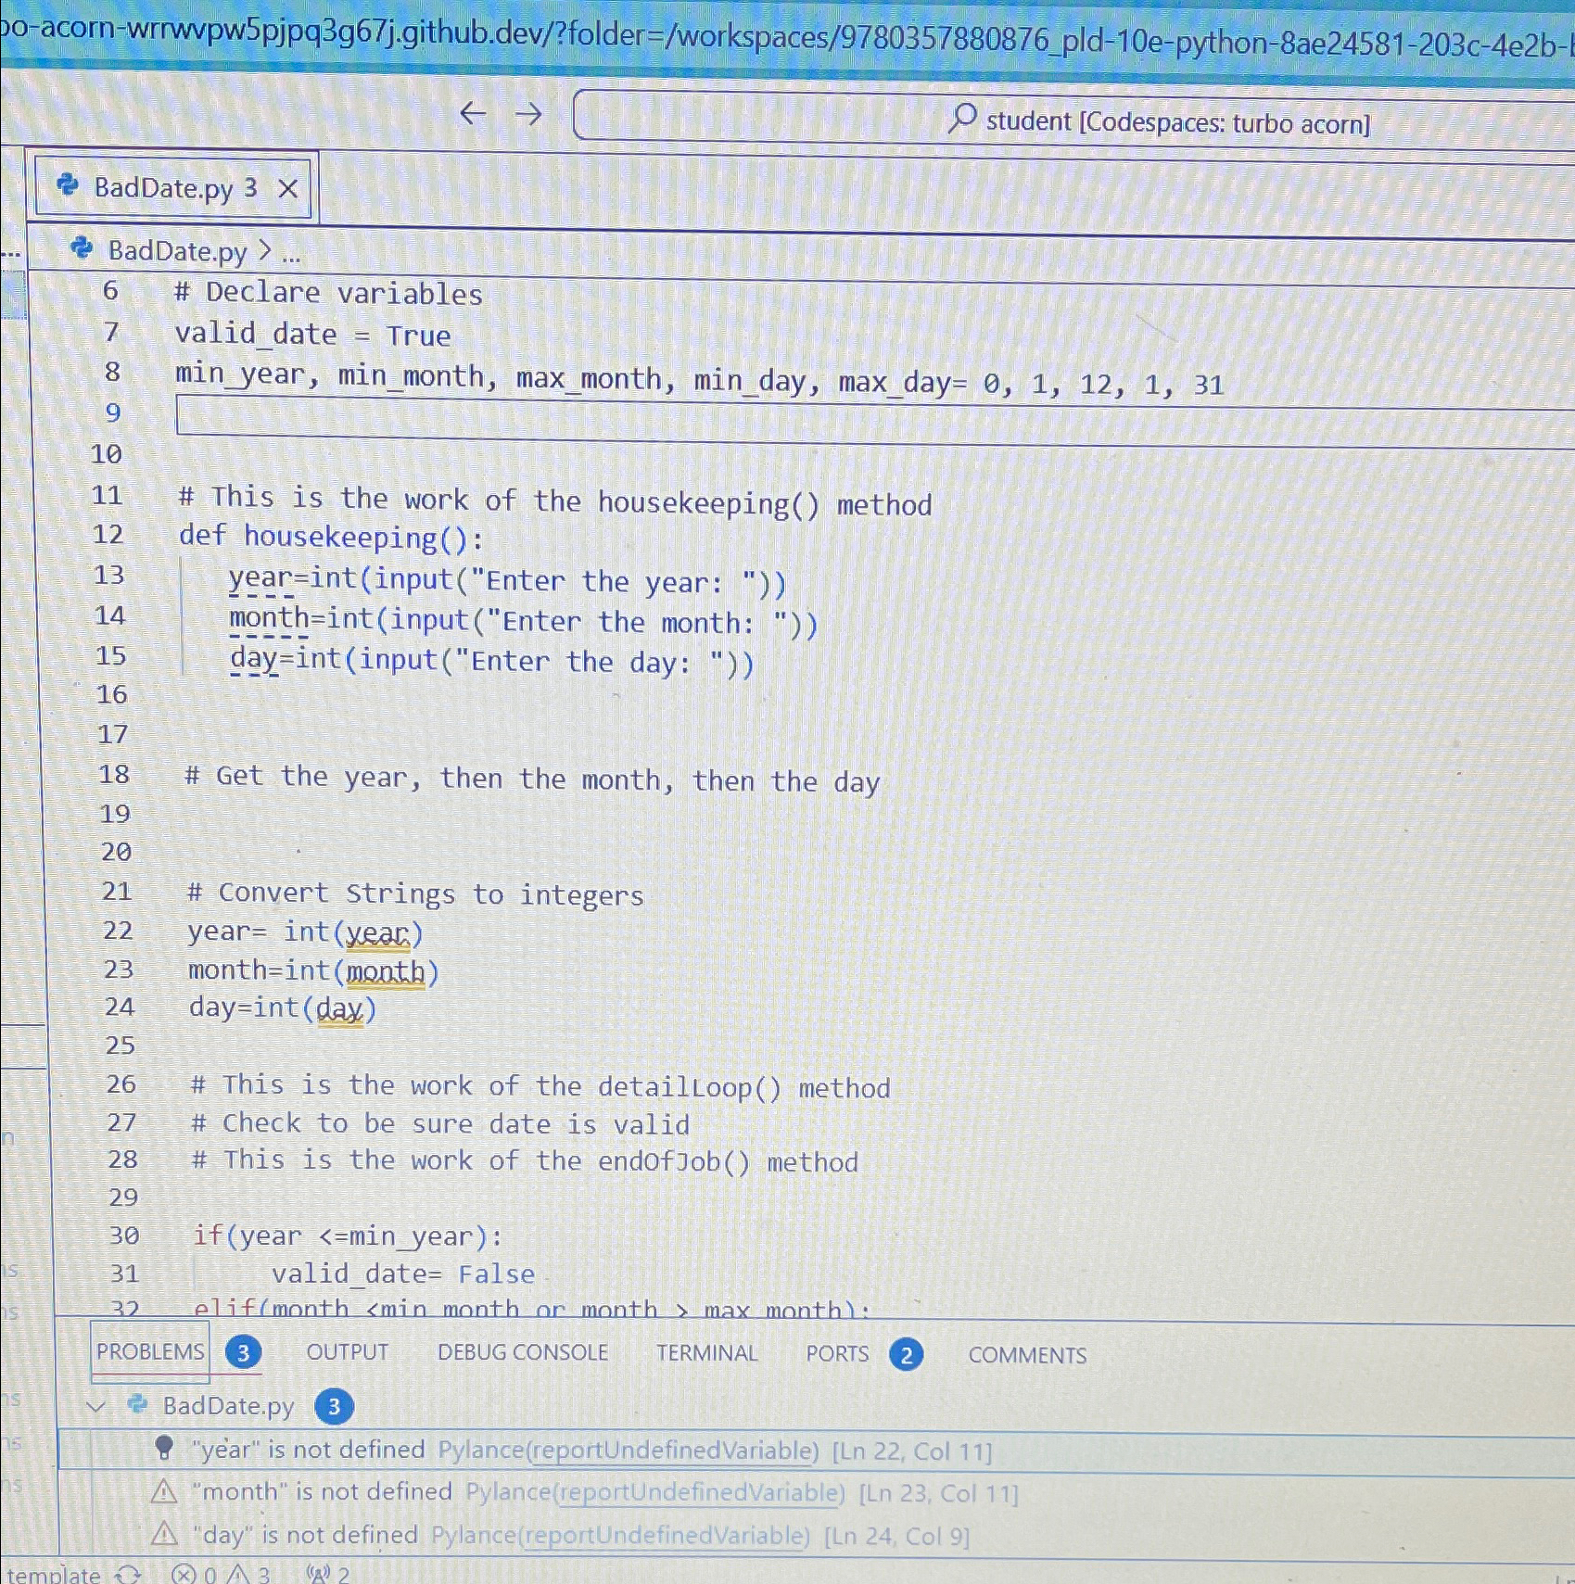The width and height of the screenshot is (1575, 1584).
Task: Click the magnifier icon in the browser search bar
Action: [961, 120]
